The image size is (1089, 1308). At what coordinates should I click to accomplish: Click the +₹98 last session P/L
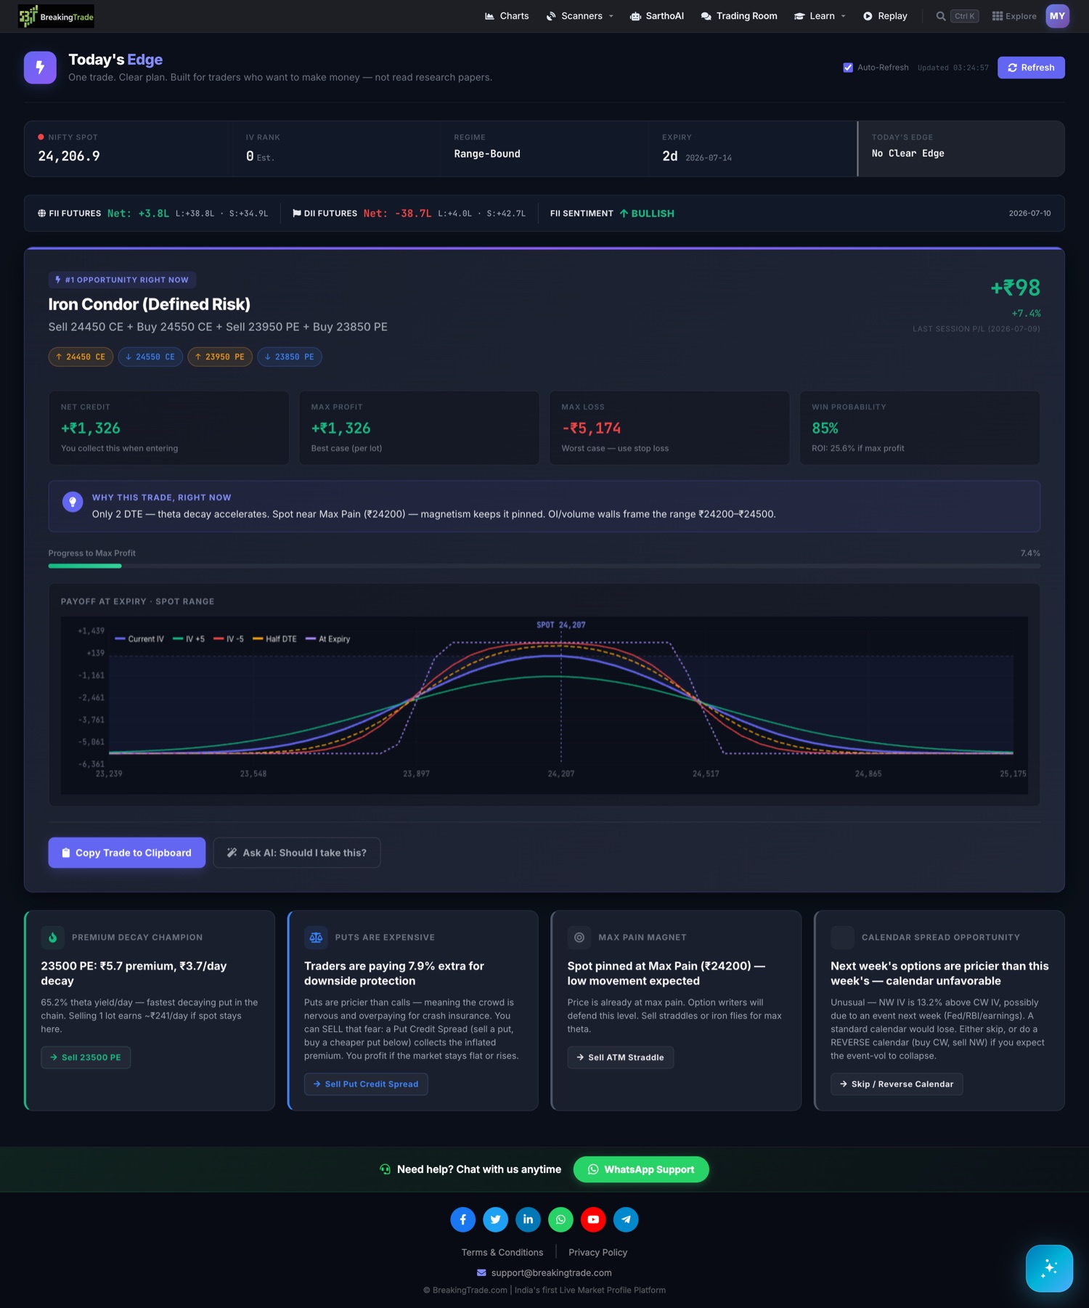pyautogui.click(x=1016, y=288)
